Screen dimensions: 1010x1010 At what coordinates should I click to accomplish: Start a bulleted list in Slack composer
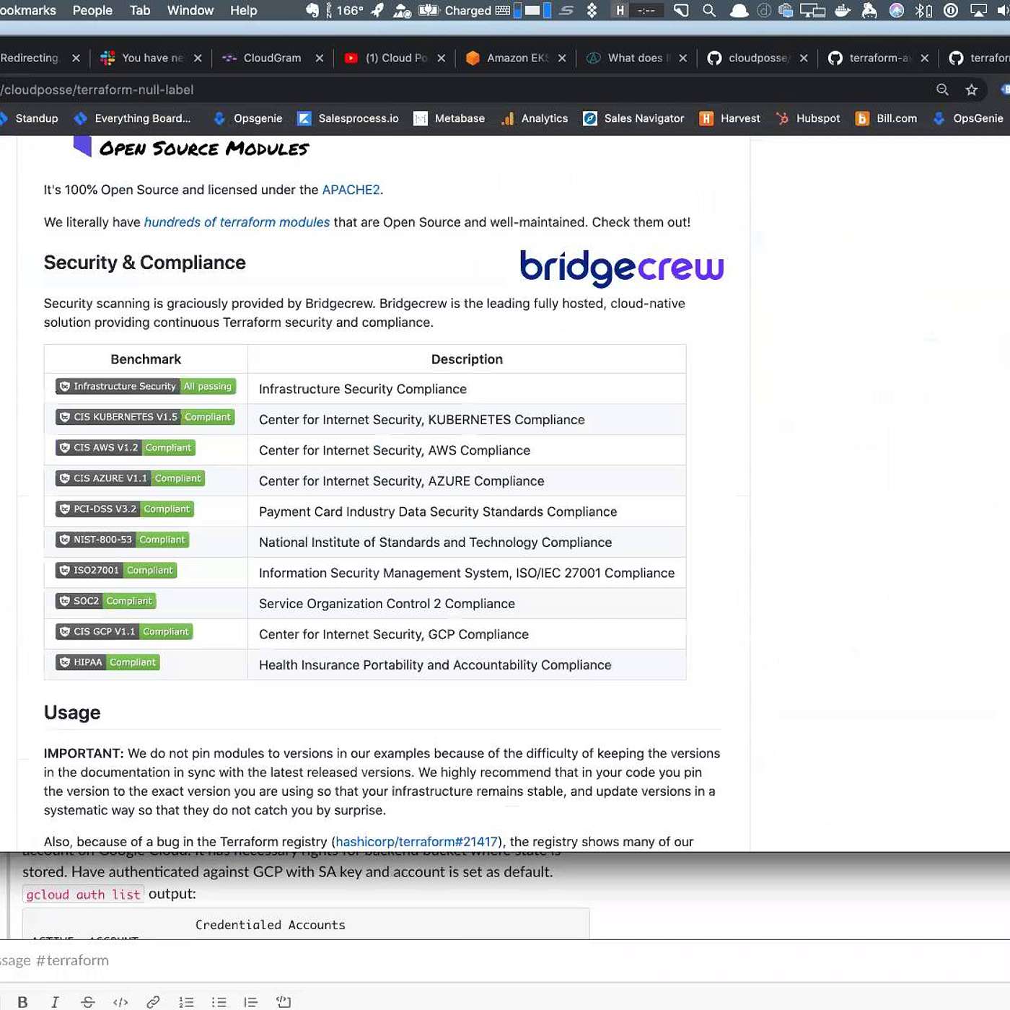coord(219,1001)
